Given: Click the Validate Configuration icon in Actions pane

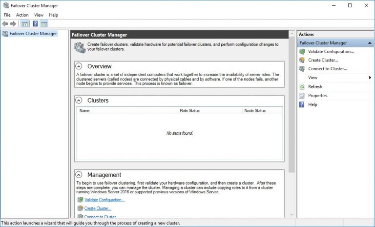Looking at the screenshot, I should [x=302, y=51].
